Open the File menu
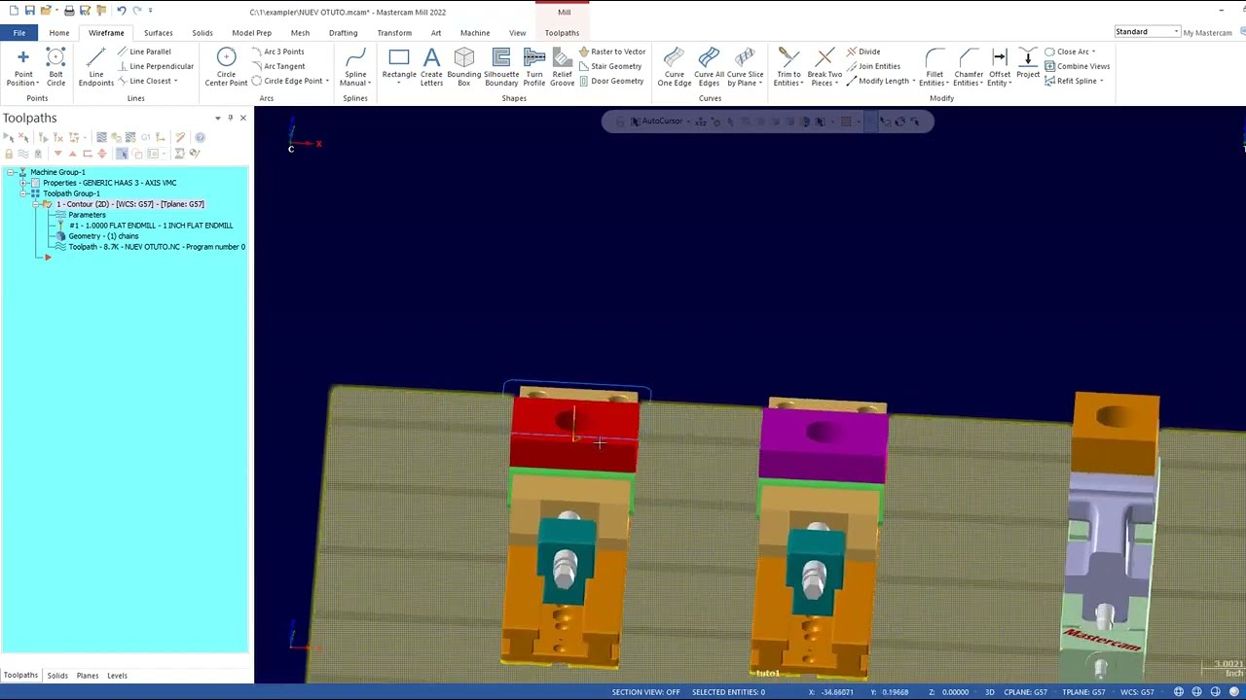 tap(19, 33)
